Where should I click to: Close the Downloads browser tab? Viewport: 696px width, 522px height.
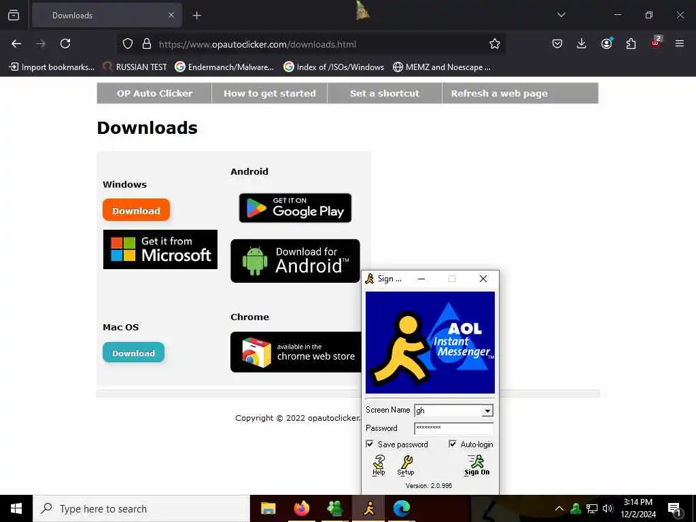point(171,15)
